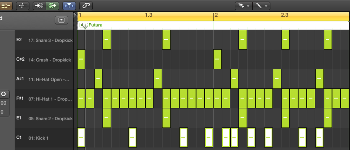Image resolution: width=350 pixels, height=150 pixels.
Task: Open the inspector pop-up menu arrow button
Action: coord(61,20)
